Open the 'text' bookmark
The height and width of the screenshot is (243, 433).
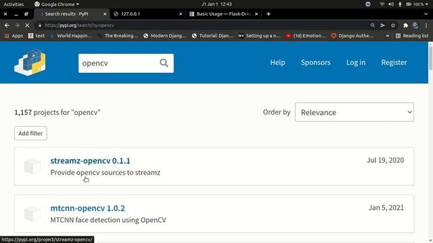tap(36, 36)
